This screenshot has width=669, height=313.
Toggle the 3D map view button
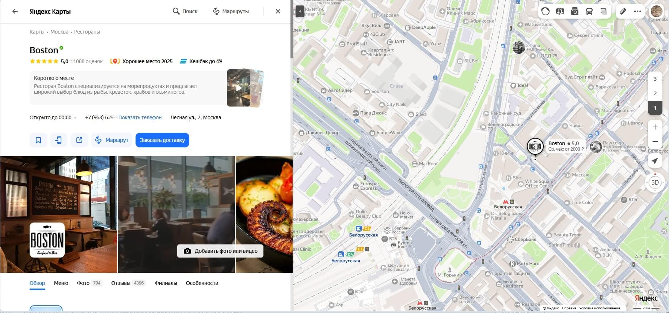655,182
